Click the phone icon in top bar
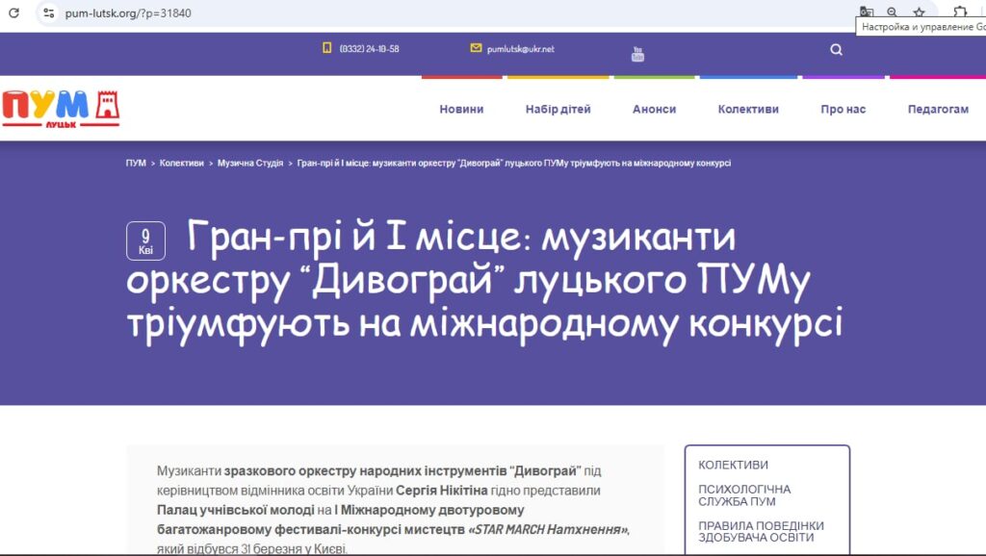 tap(326, 48)
